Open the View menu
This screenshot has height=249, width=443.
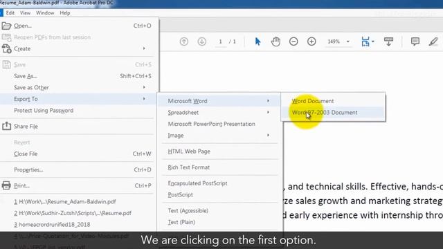click(25, 13)
